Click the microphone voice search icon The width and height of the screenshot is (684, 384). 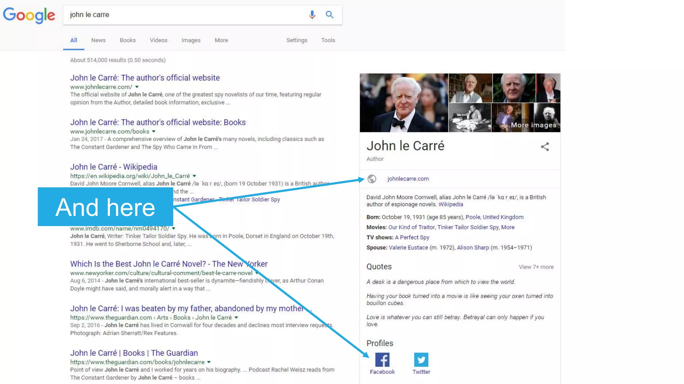(x=312, y=15)
